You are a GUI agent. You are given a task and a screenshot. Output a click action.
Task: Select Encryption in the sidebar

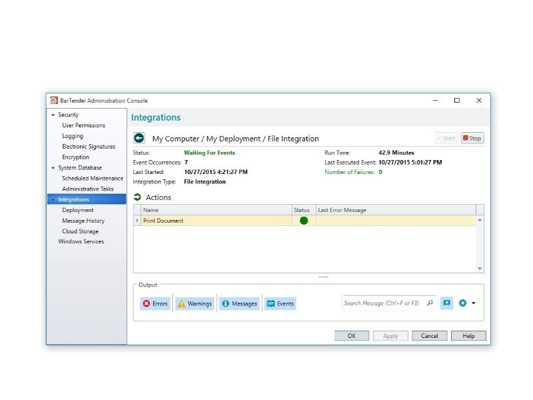pos(76,157)
